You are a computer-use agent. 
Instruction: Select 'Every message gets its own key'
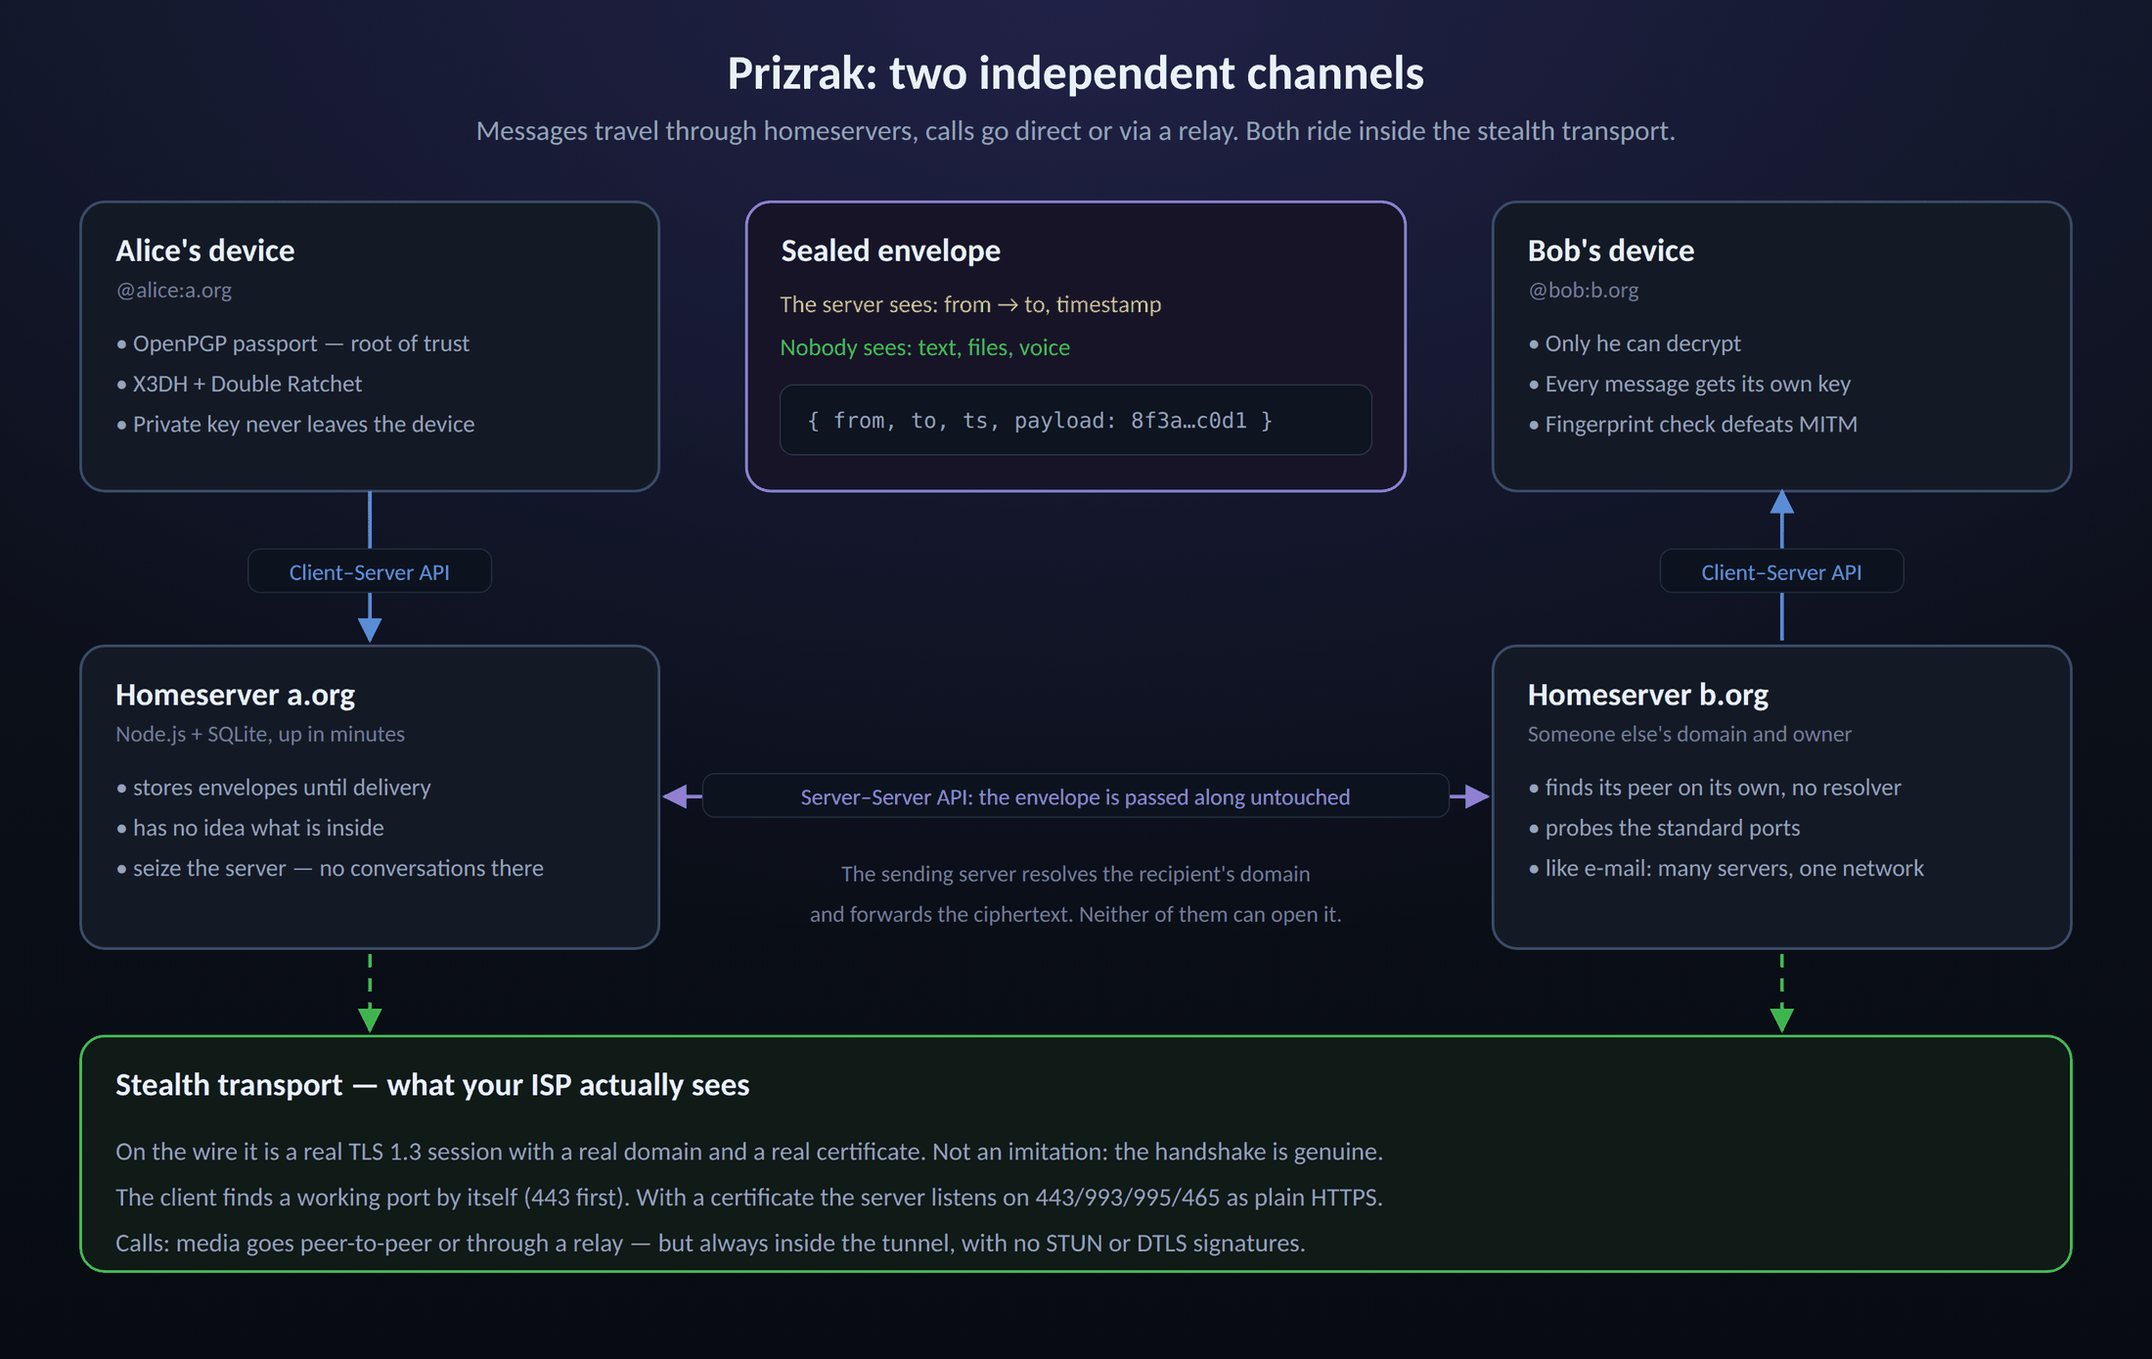point(1689,384)
